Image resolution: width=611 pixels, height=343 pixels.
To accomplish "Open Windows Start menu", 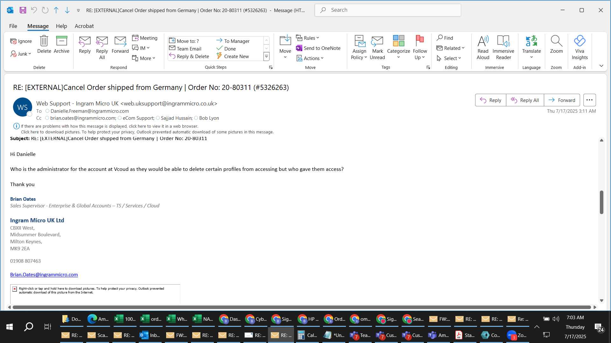I will pos(10,326).
